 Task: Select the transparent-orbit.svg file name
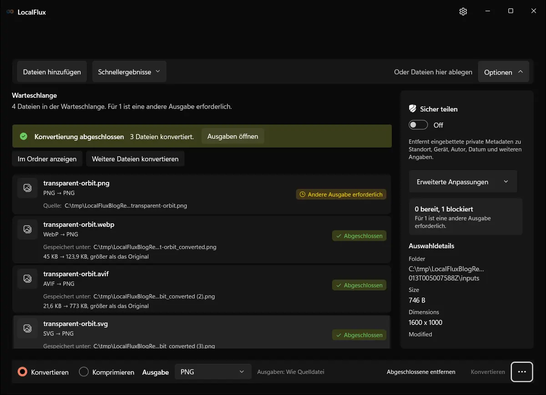(76, 324)
